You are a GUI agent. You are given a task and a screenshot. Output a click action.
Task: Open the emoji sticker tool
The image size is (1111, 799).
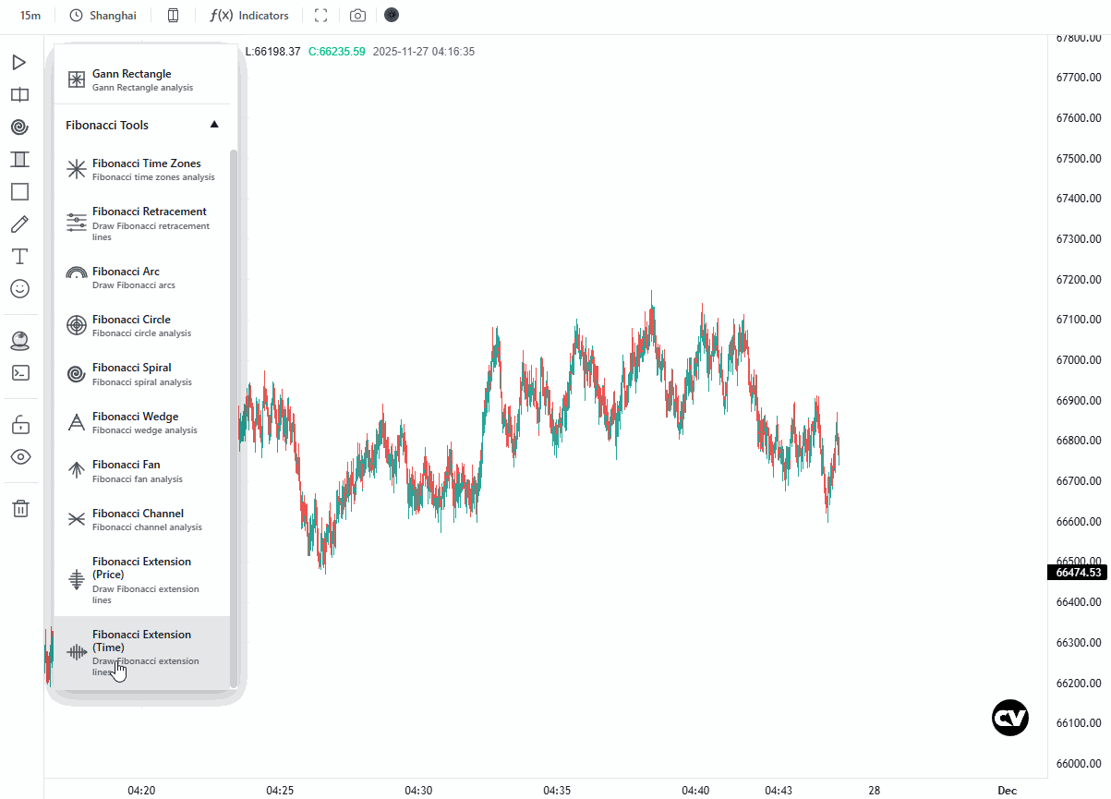click(20, 288)
